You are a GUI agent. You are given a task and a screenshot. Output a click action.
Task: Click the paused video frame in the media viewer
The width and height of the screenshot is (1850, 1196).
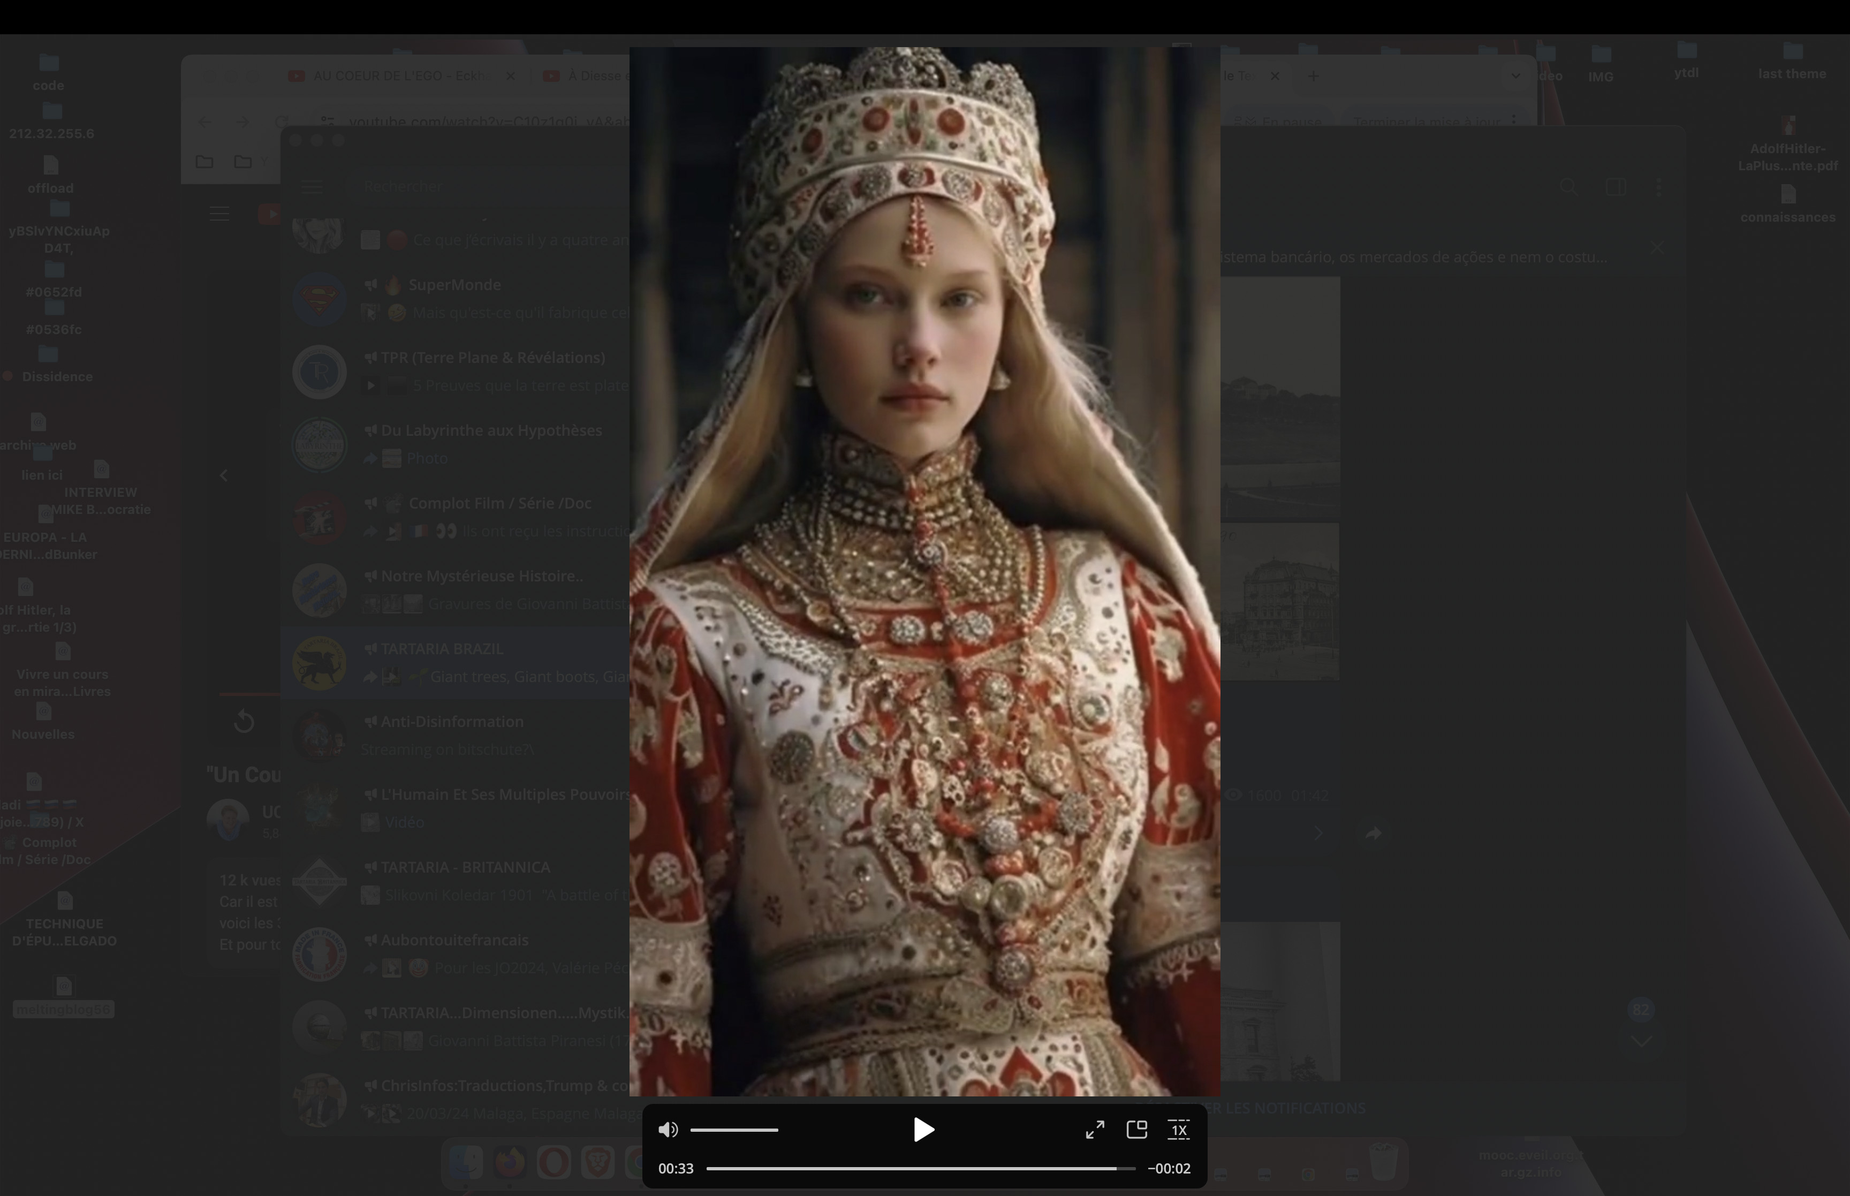coord(924,572)
